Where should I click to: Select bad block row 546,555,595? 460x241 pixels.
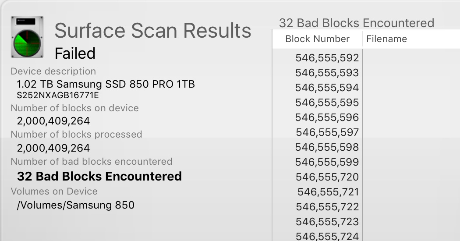tap(327, 103)
